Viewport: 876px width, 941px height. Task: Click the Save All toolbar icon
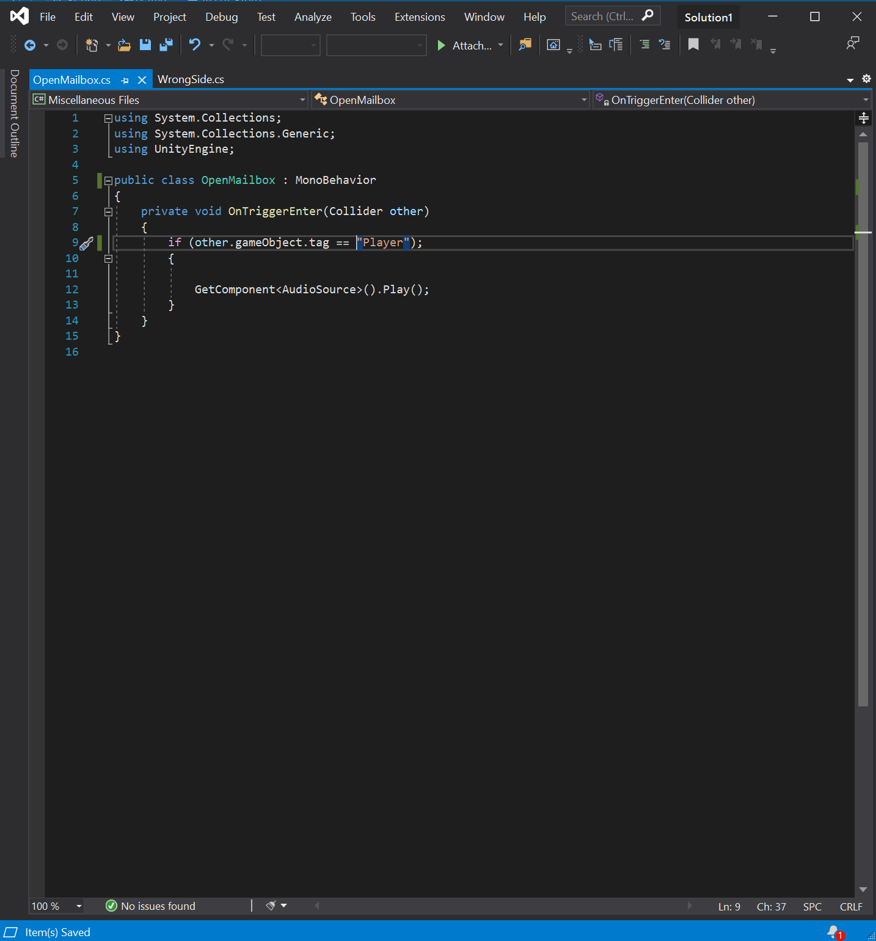(166, 45)
